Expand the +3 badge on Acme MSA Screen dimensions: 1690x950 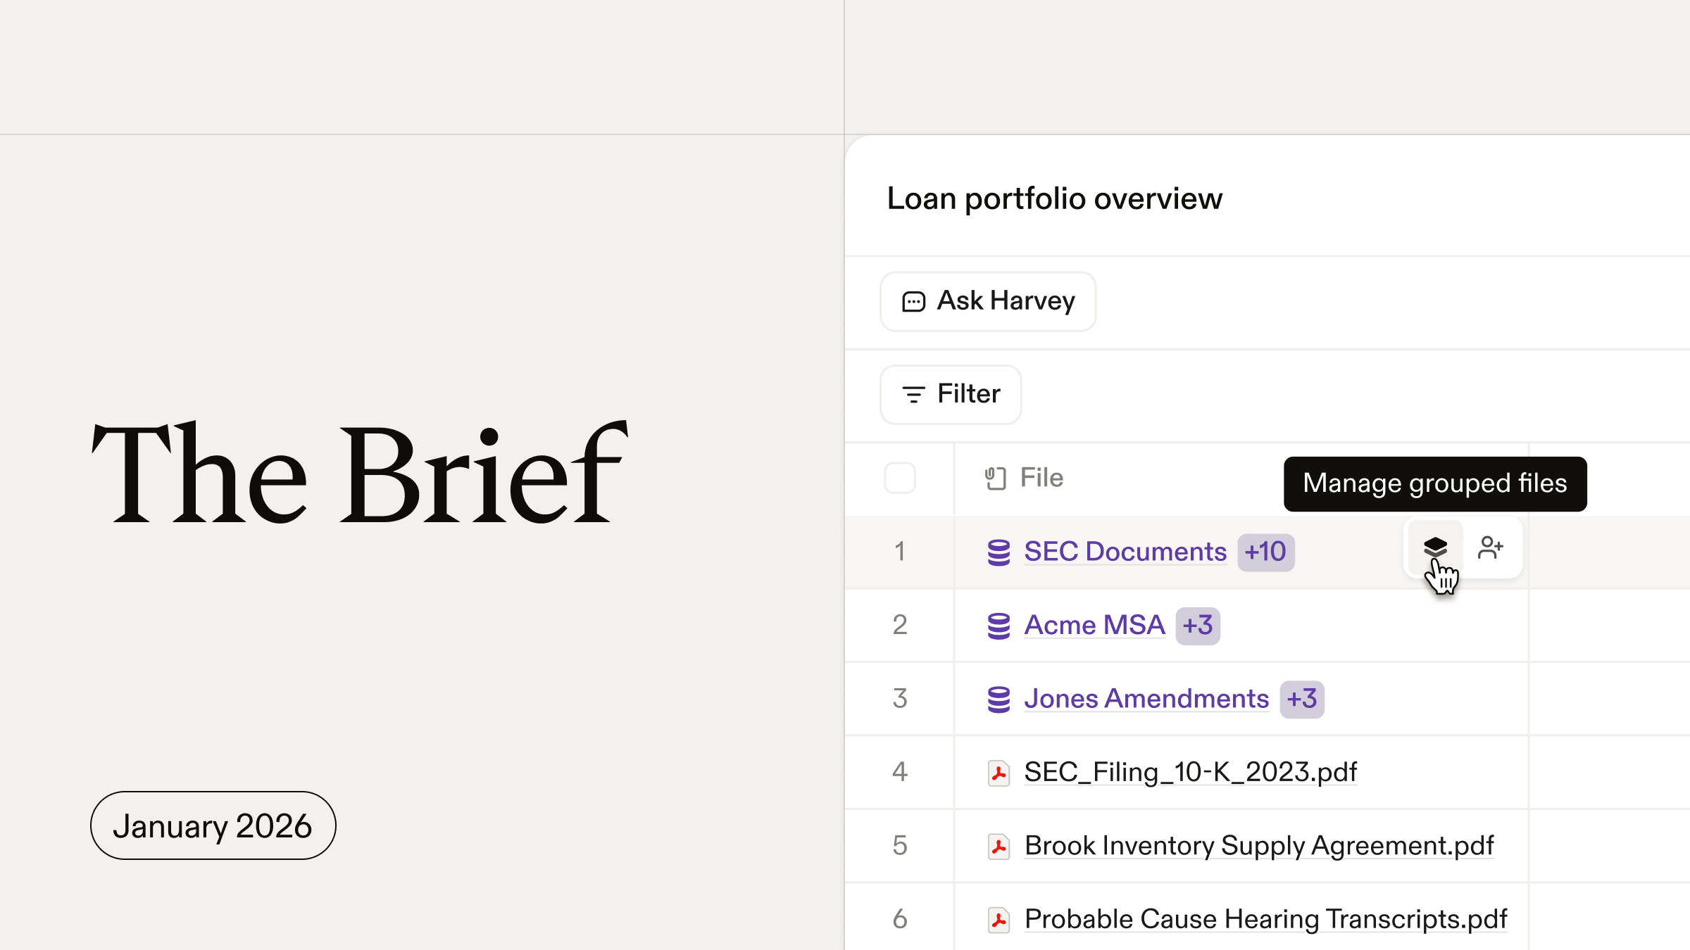click(x=1197, y=625)
